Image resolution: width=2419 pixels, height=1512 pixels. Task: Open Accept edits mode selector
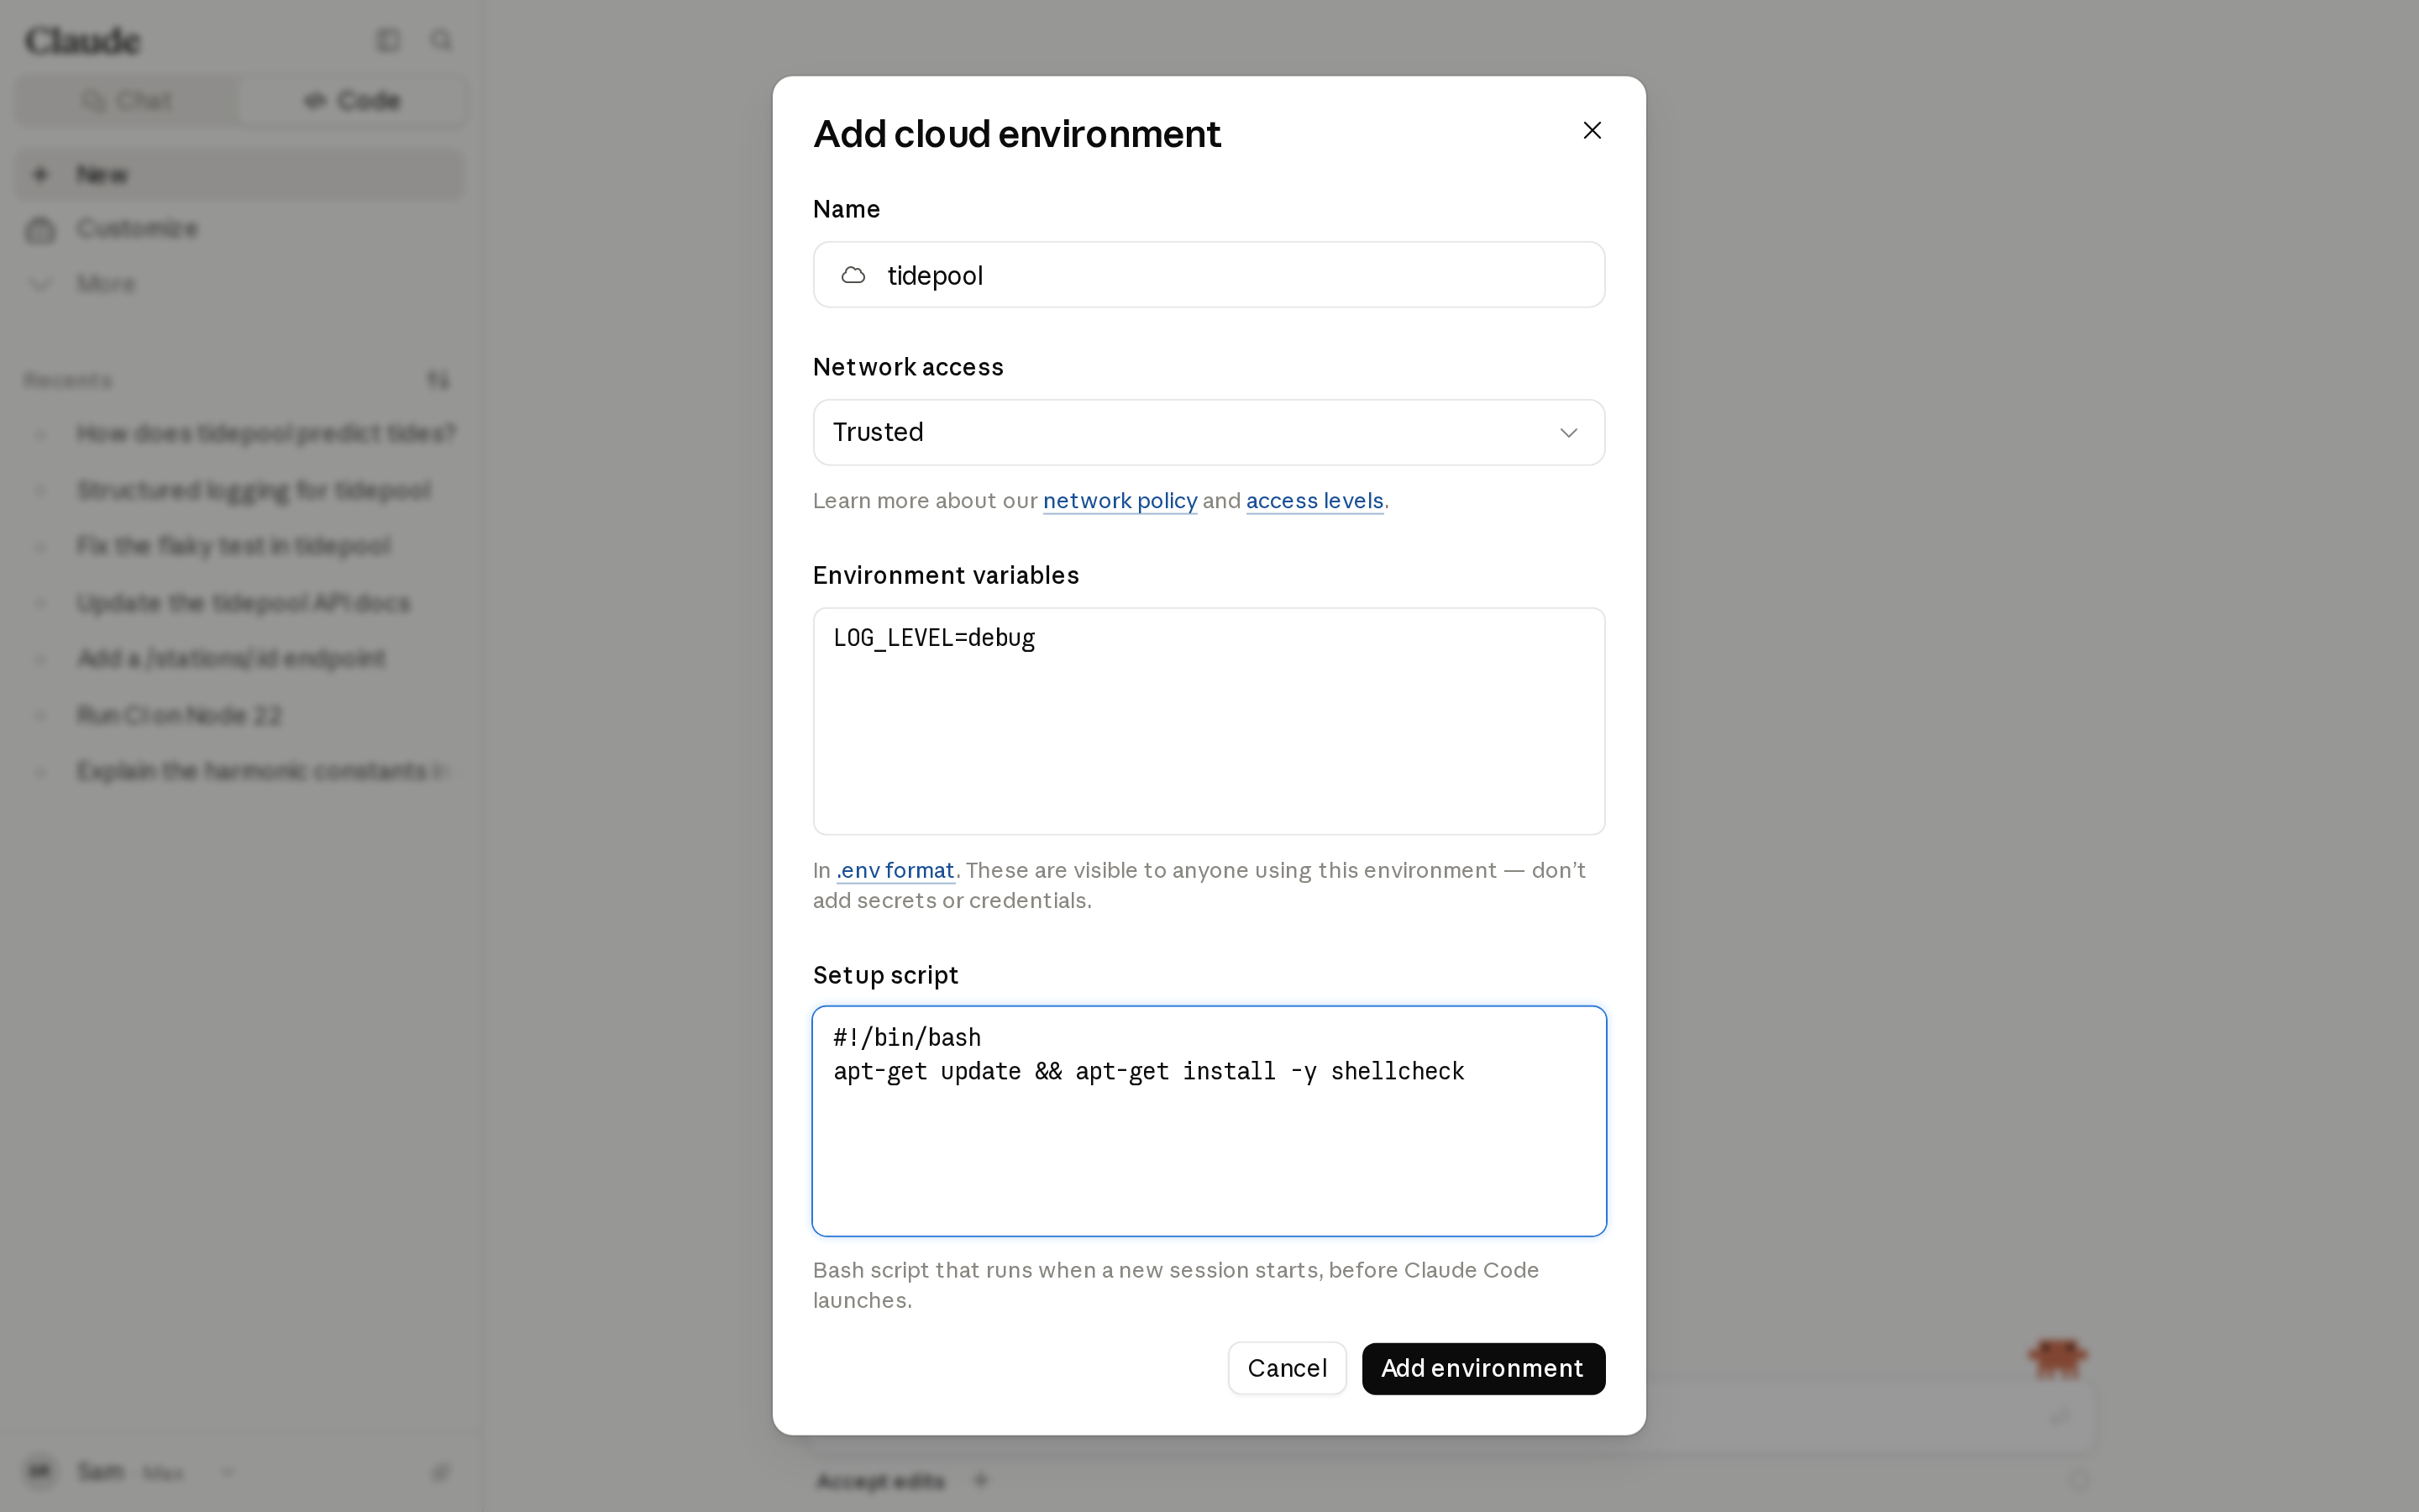click(879, 1481)
